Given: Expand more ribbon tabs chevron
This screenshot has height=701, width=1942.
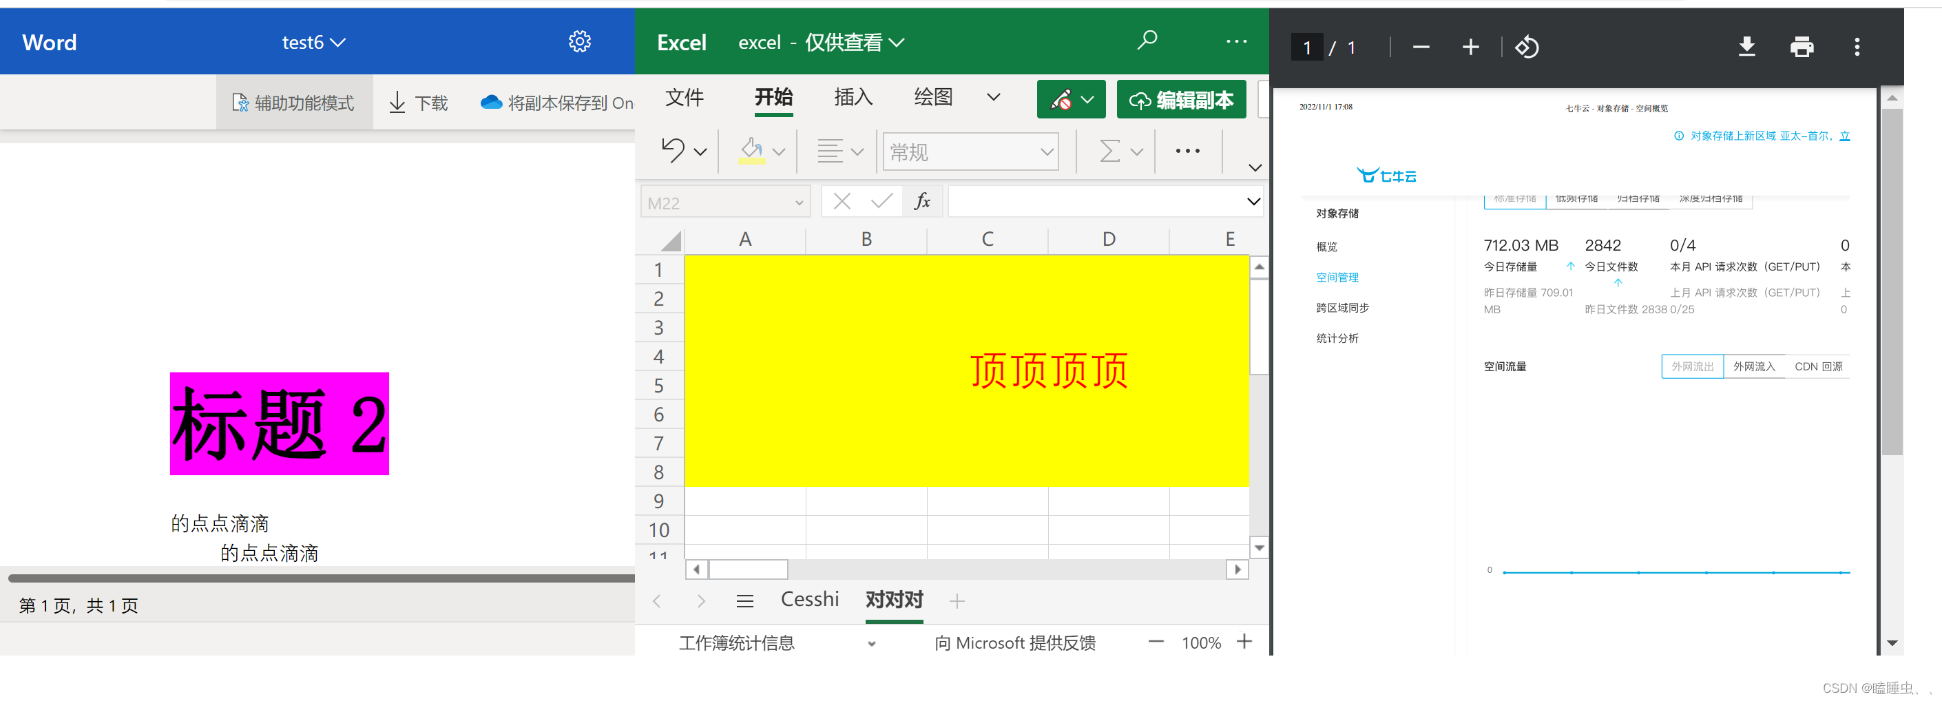Looking at the screenshot, I should (x=994, y=97).
